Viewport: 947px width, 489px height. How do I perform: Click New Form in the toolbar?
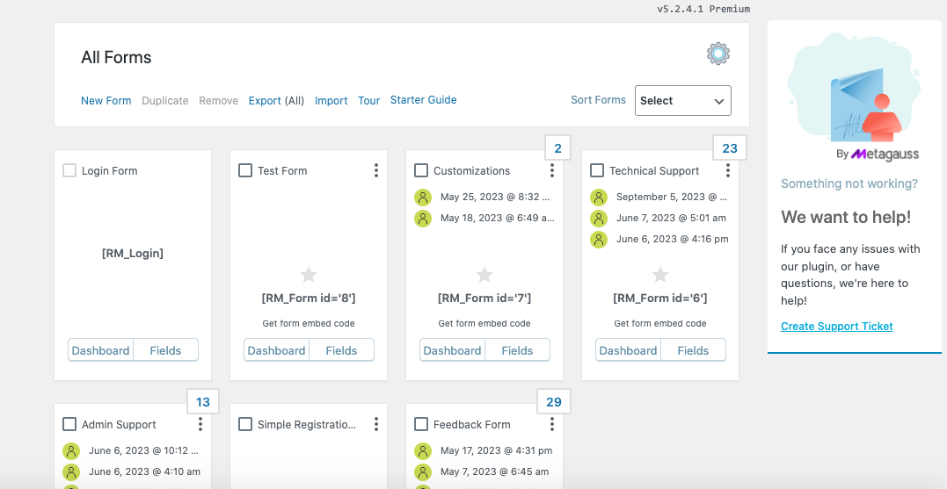(106, 101)
